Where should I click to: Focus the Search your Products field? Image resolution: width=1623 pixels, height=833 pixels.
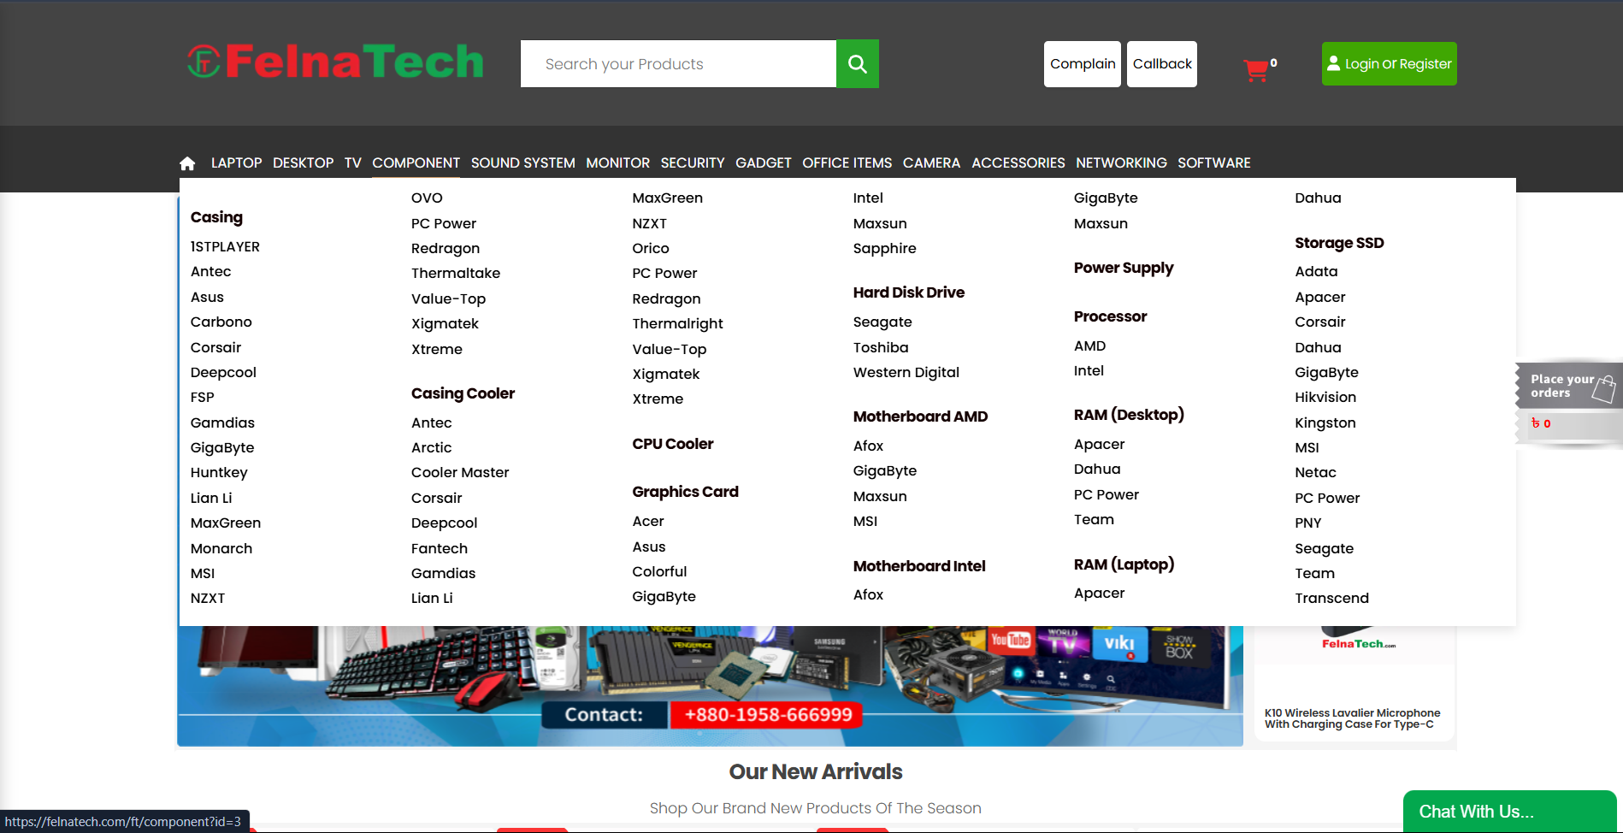point(678,63)
